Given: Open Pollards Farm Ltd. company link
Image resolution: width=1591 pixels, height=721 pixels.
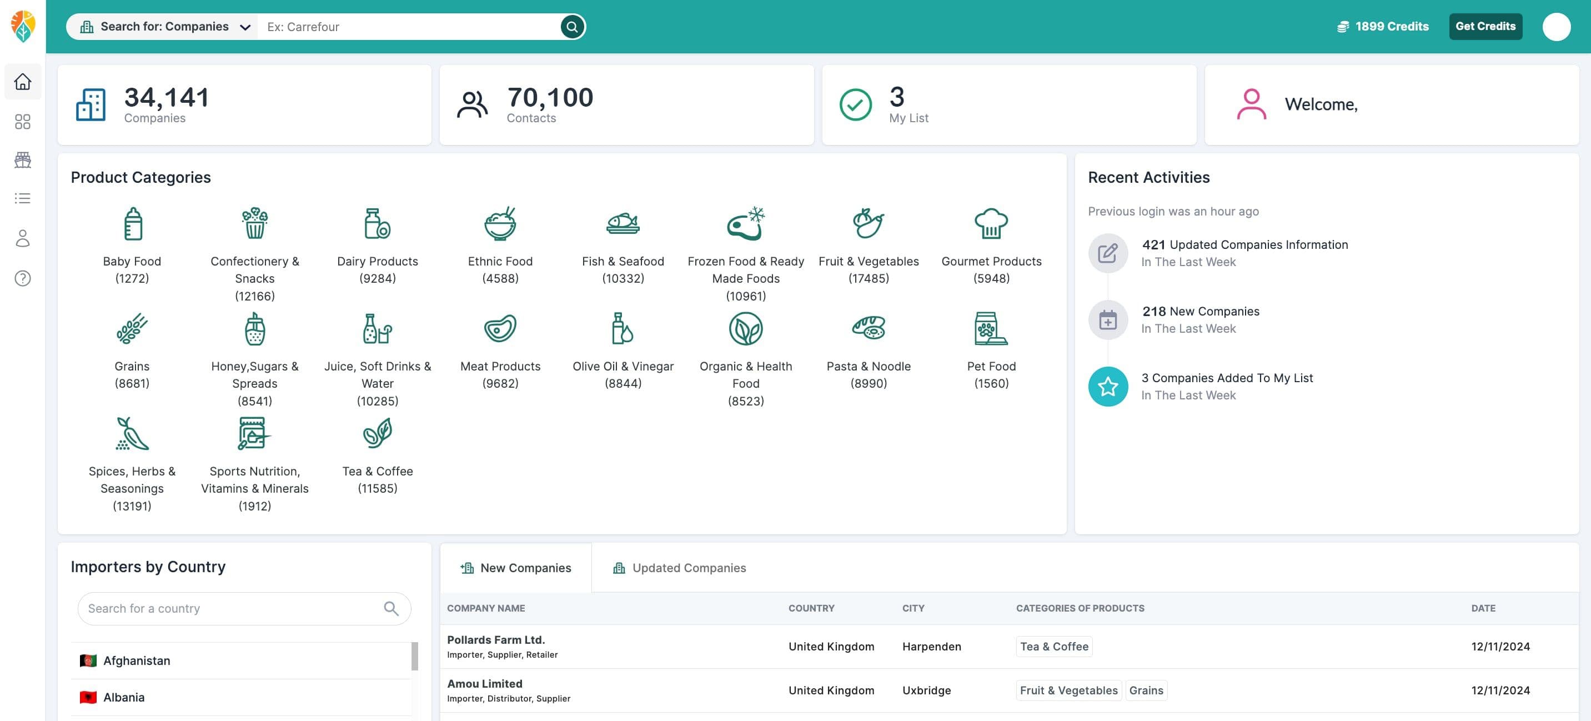Looking at the screenshot, I should click(496, 640).
